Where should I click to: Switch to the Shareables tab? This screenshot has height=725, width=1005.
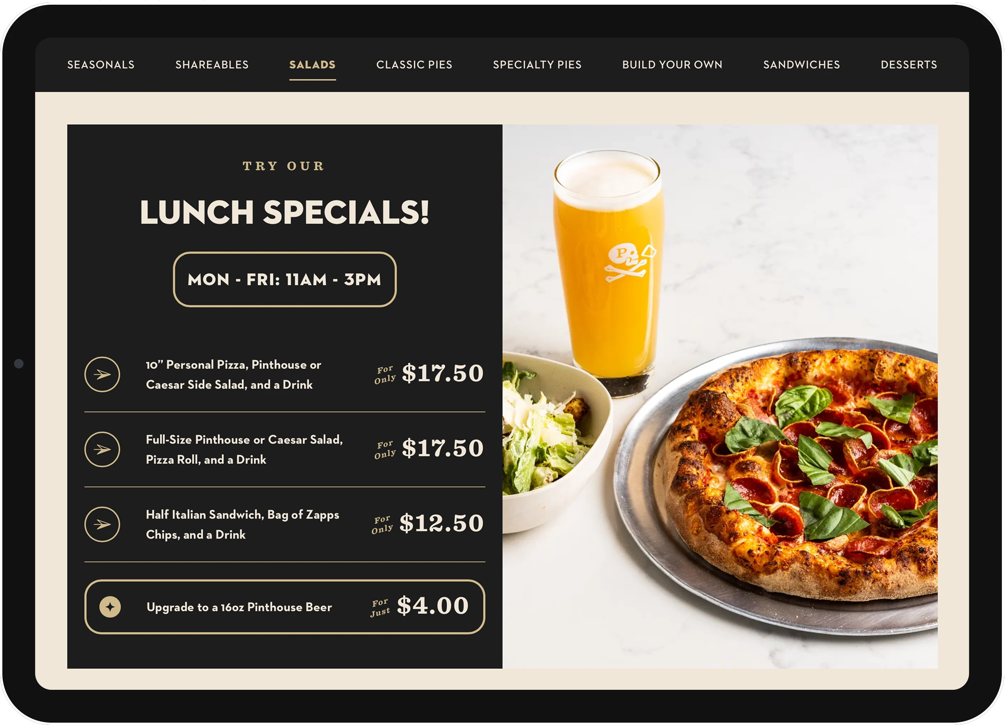tap(212, 65)
